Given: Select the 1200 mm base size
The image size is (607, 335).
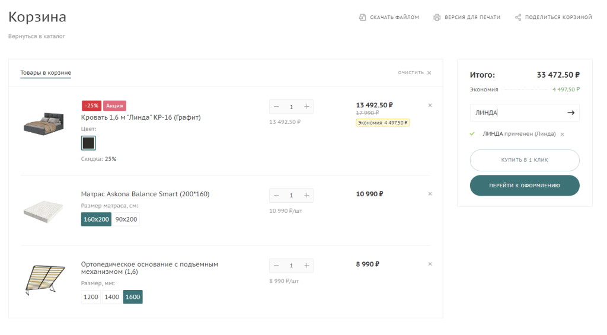Looking at the screenshot, I should [91, 296].
